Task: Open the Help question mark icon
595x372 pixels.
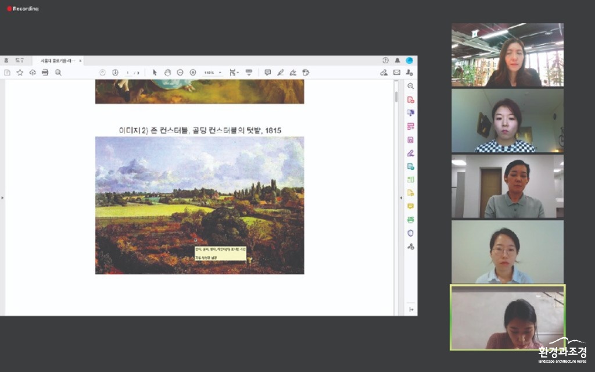Action: 386,60
